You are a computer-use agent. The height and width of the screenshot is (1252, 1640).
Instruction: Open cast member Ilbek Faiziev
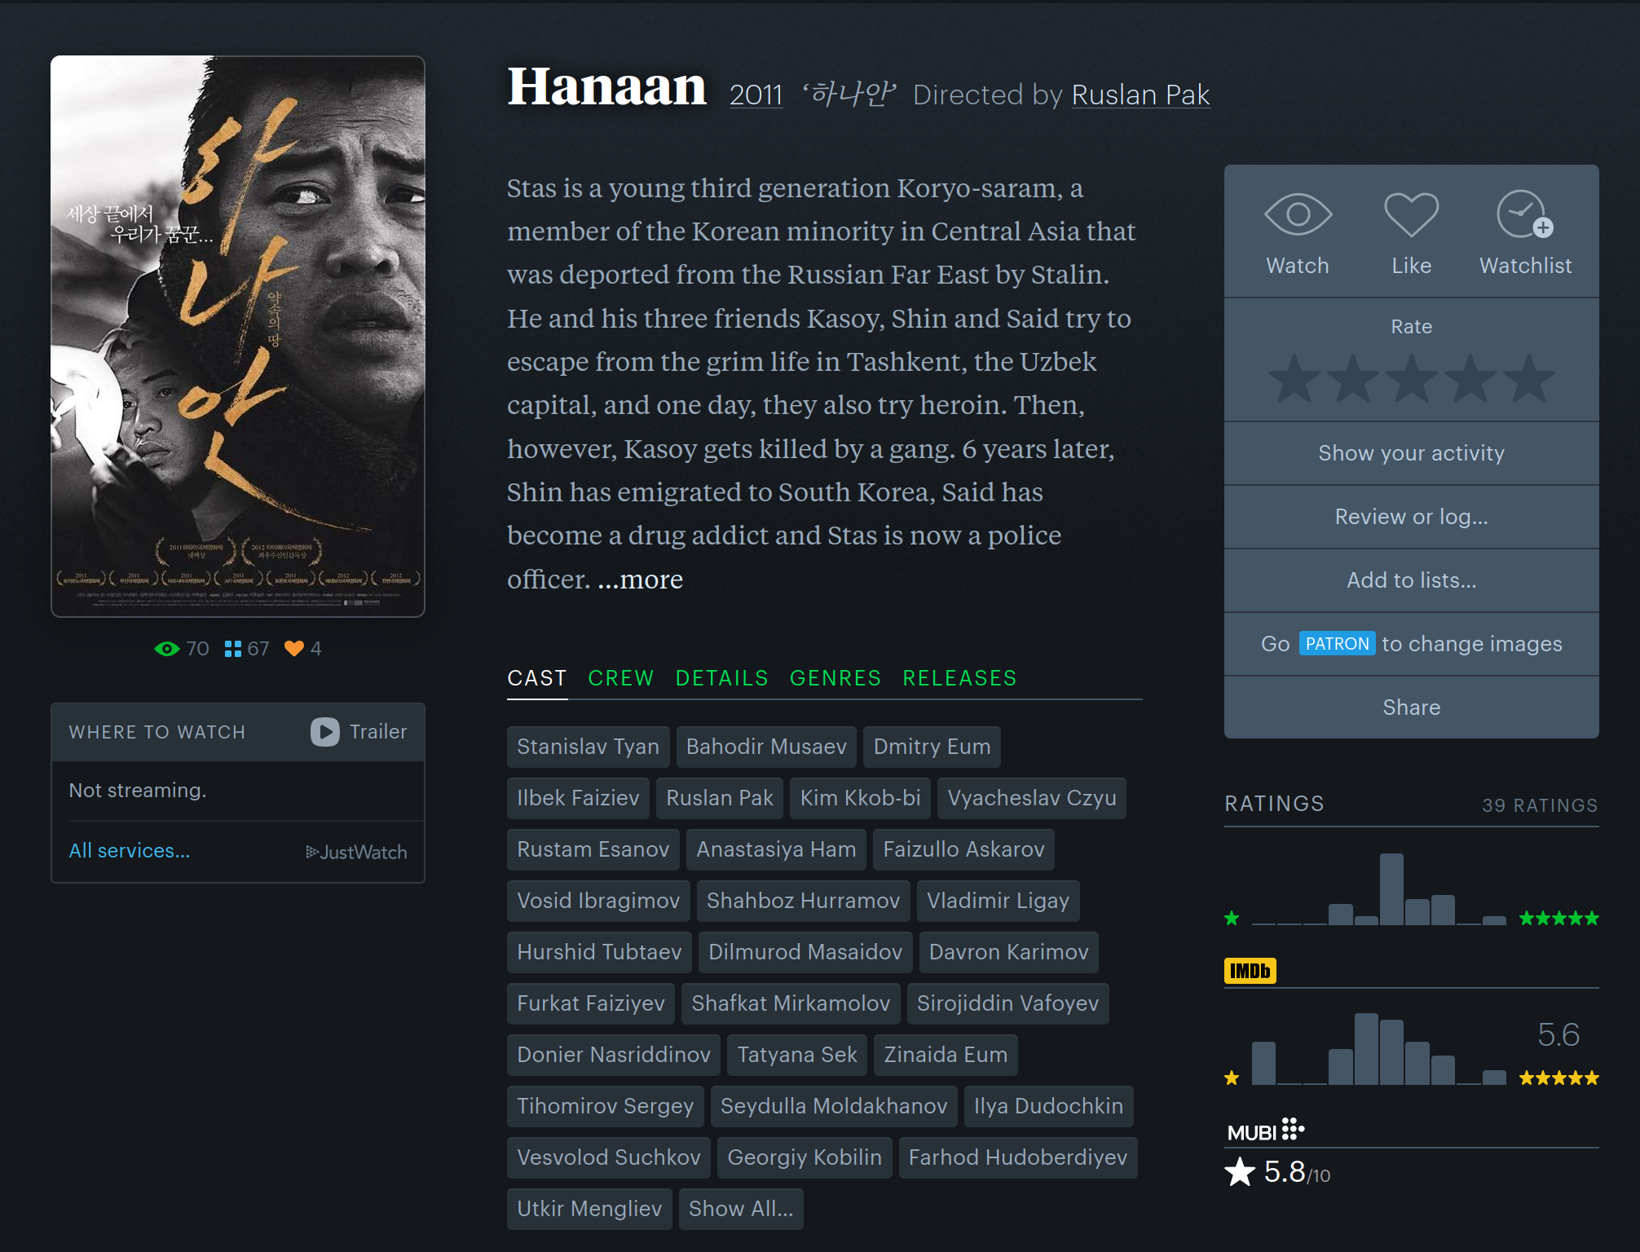[x=579, y=798]
